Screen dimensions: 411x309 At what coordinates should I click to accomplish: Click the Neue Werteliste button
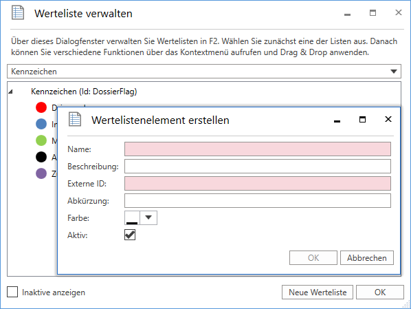(x=318, y=292)
